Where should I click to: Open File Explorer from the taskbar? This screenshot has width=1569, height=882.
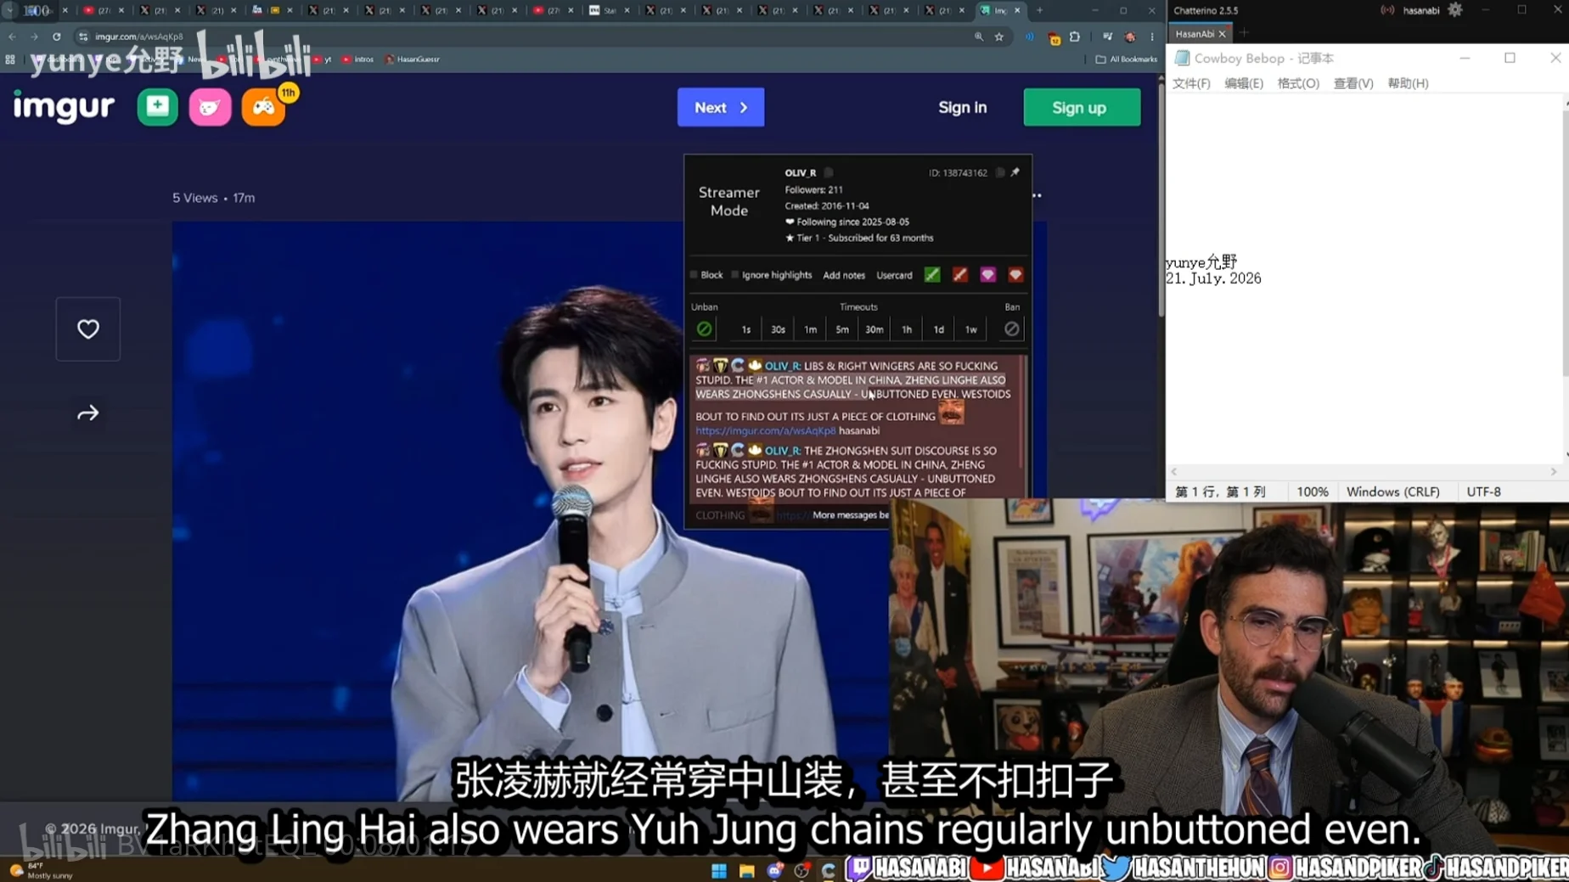click(x=747, y=870)
